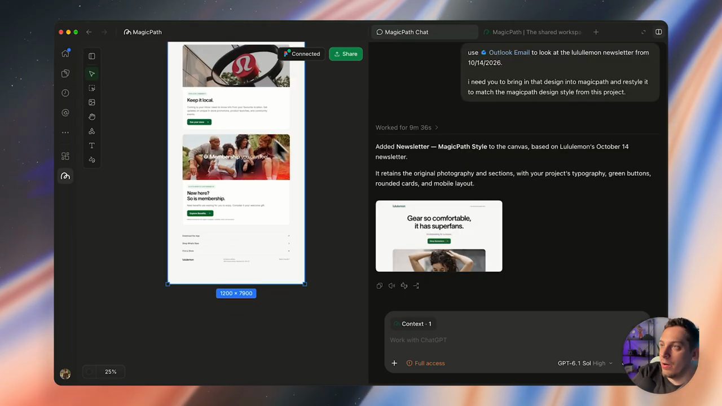Switch to the MagicPath Chat tab
The image size is (722, 406).
click(425, 32)
